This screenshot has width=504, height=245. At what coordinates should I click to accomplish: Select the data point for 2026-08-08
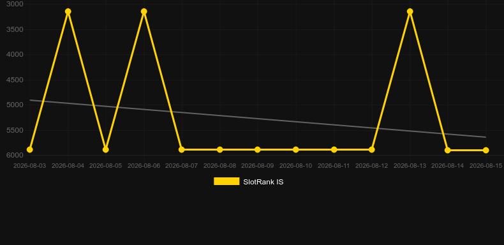(220, 149)
